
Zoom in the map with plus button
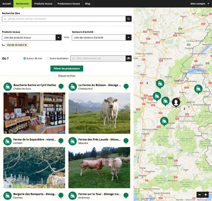click(206, 195)
